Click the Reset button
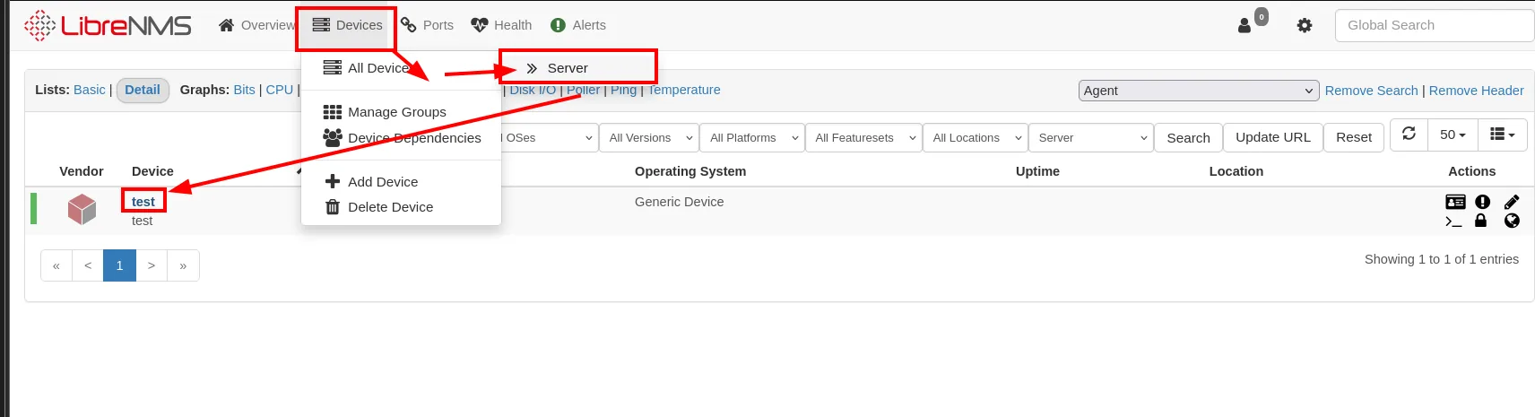 tap(1353, 137)
